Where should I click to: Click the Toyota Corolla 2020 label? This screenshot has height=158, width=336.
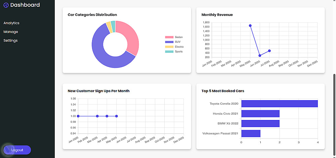click(224, 104)
